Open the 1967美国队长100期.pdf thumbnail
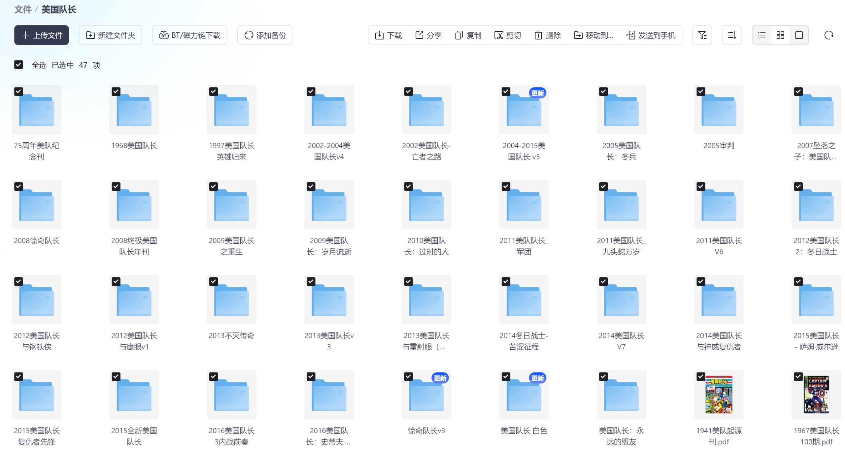Screen dimensions: 845x454 [x=816, y=395]
